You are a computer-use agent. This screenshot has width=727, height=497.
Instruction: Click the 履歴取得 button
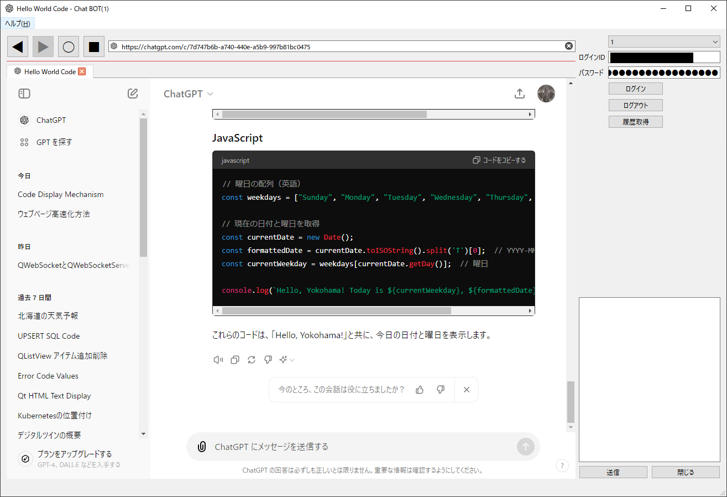[635, 122]
